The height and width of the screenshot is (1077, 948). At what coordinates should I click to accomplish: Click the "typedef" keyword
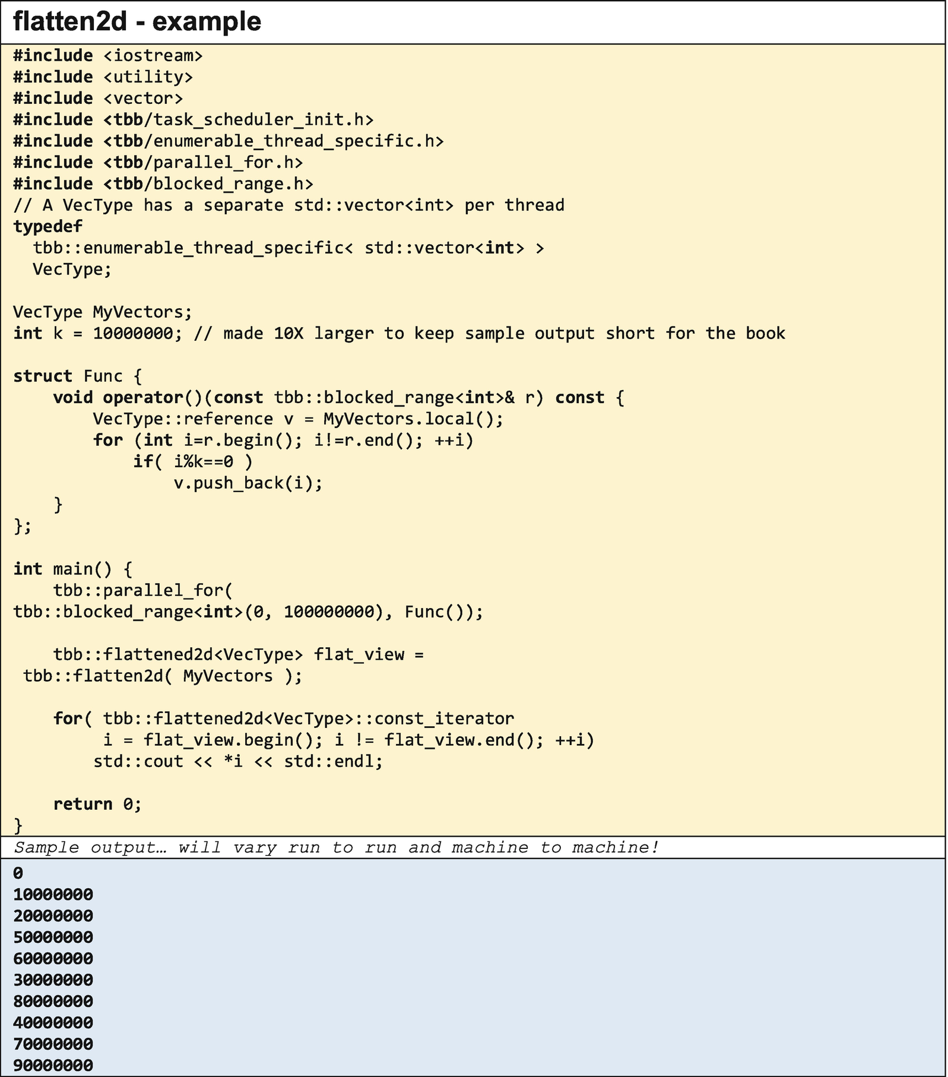48,227
